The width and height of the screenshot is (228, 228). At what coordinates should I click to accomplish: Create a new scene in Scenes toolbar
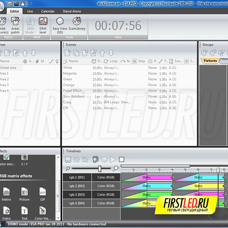click(68, 53)
